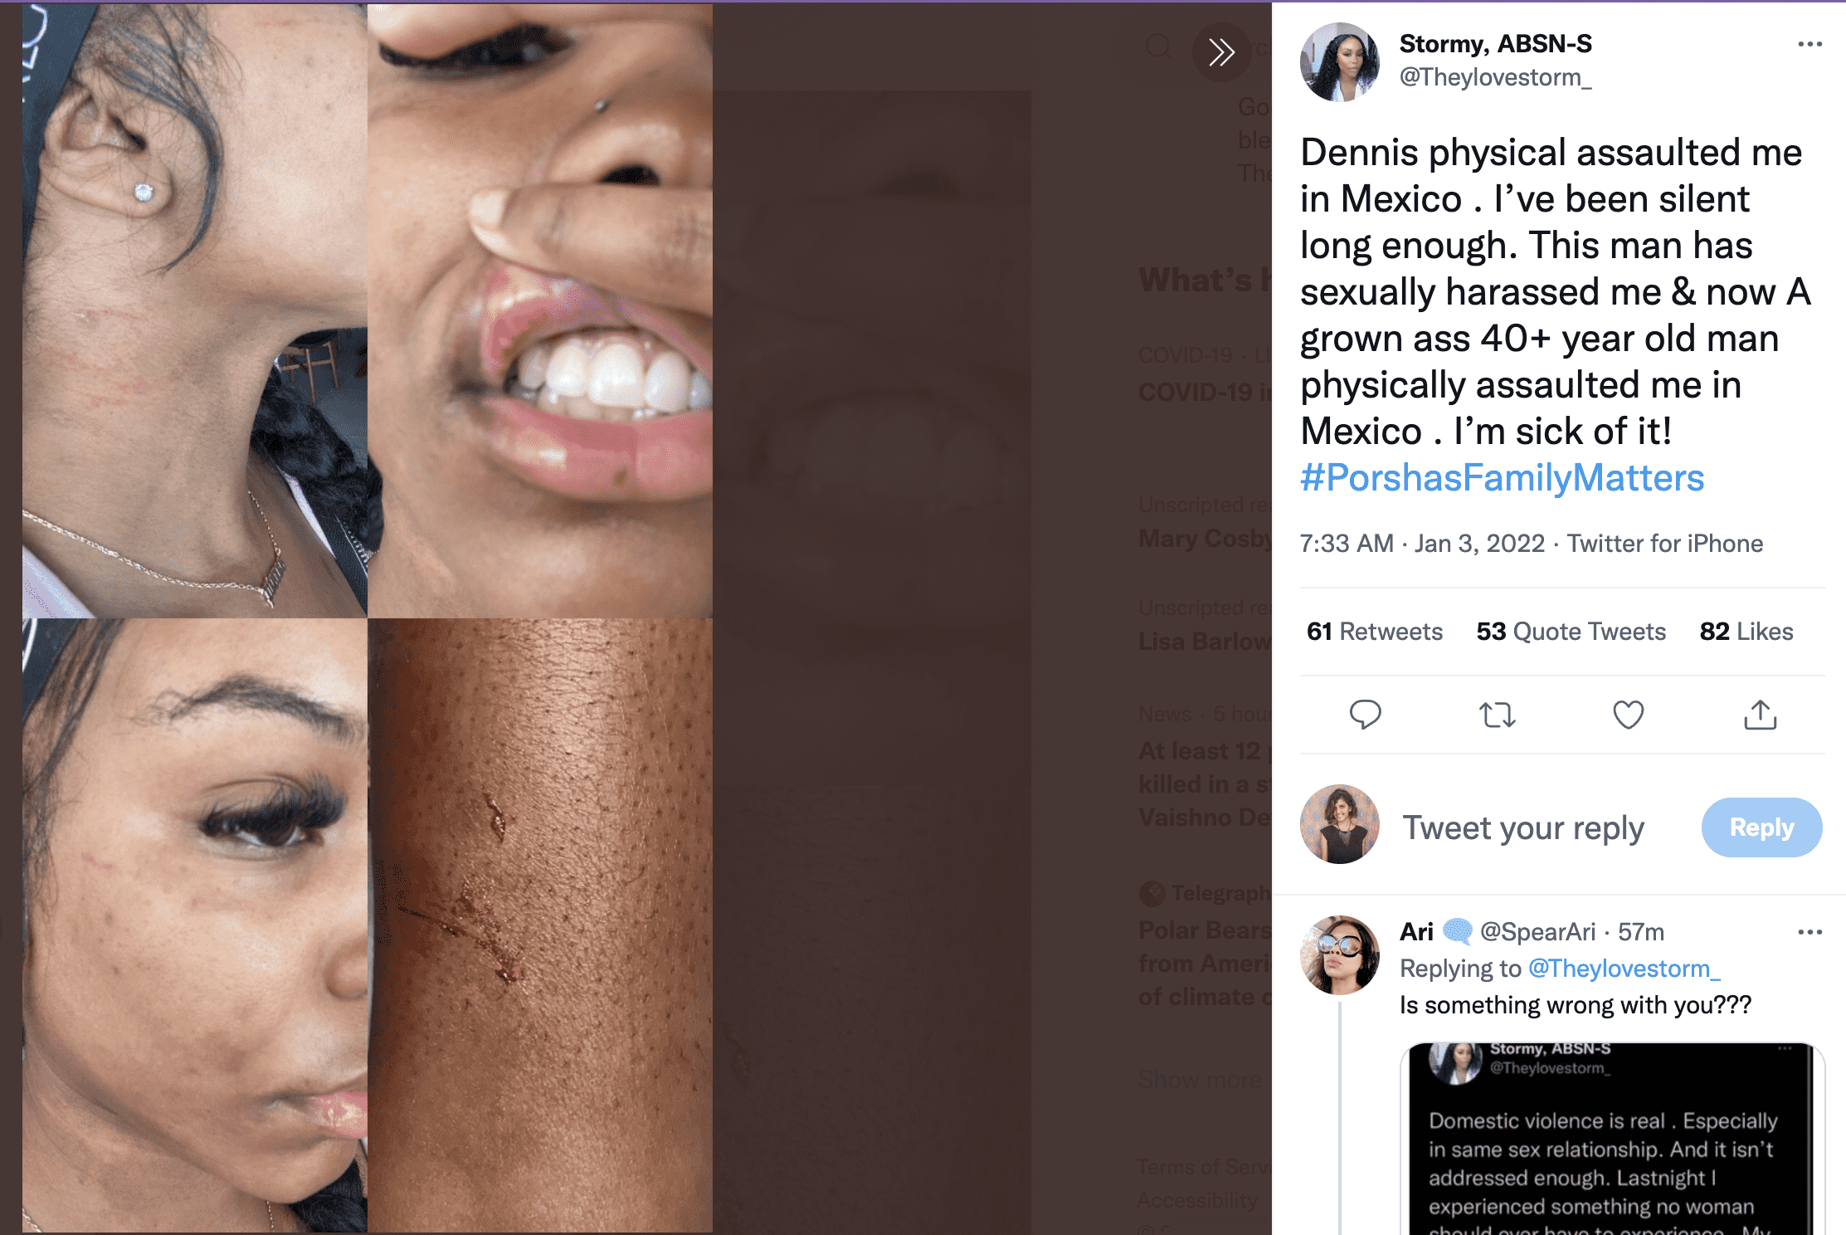Viewport: 1846px width, 1235px height.
Task: Open the @Theylovestorm_ handle in Ari's reply
Action: click(x=1624, y=969)
